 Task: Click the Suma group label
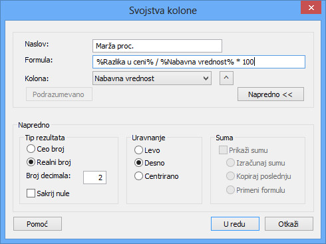[x=224, y=138]
